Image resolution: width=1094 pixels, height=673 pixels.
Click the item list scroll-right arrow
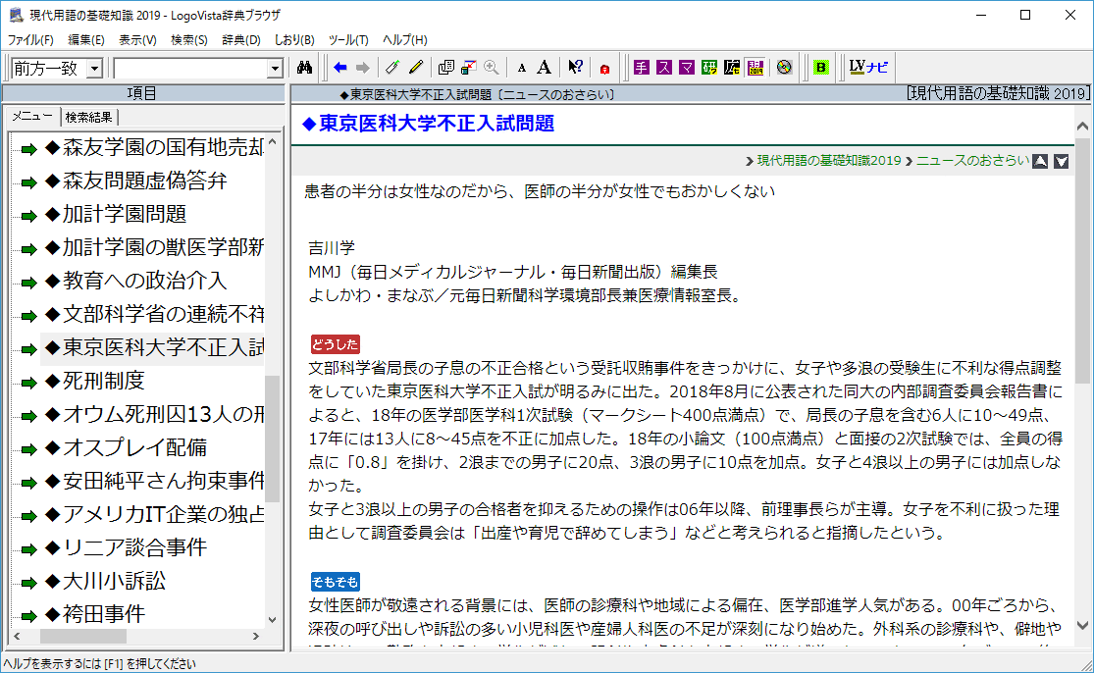pos(255,636)
